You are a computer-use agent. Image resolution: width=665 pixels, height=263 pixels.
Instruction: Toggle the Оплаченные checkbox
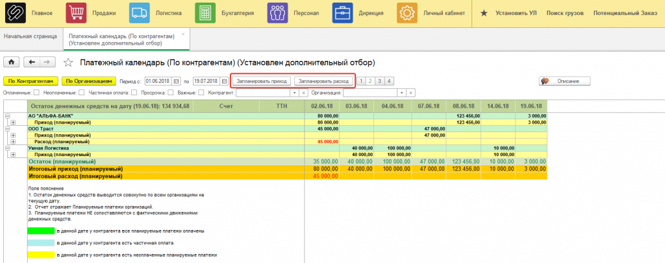tap(36, 93)
